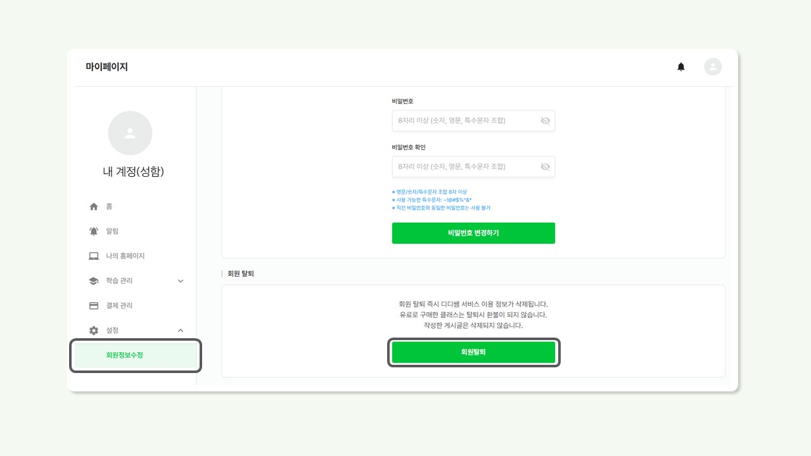811x456 pixels.
Task: Click the 결제 관리 card icon
Action: [x=94, y=305]
